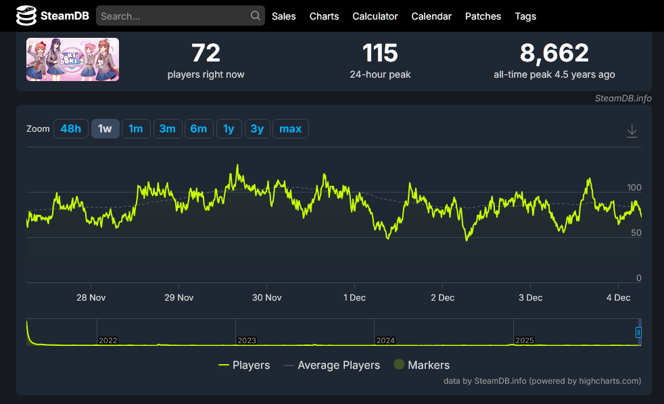Open the Patches page
Viewport: 664px width, 404px height.
coord(483,16)
